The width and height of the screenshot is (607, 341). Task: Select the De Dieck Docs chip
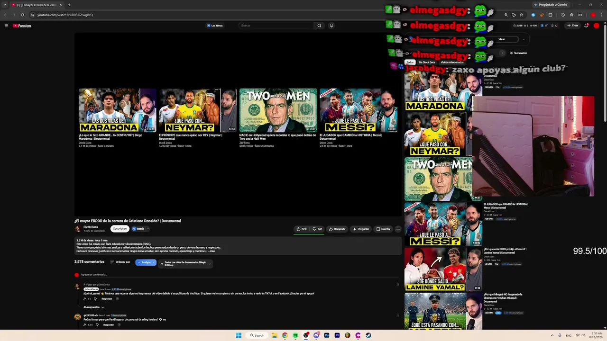pos(427,62)
